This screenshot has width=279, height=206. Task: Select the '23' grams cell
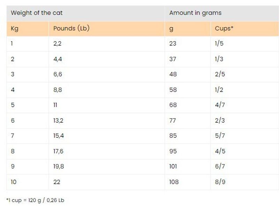[x=173, y=43]
